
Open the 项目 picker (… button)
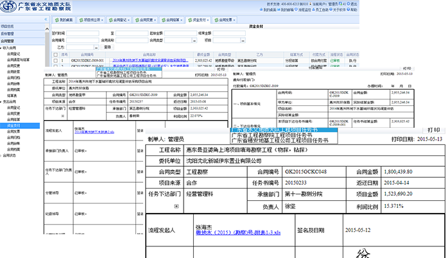[x=243, y=40]
